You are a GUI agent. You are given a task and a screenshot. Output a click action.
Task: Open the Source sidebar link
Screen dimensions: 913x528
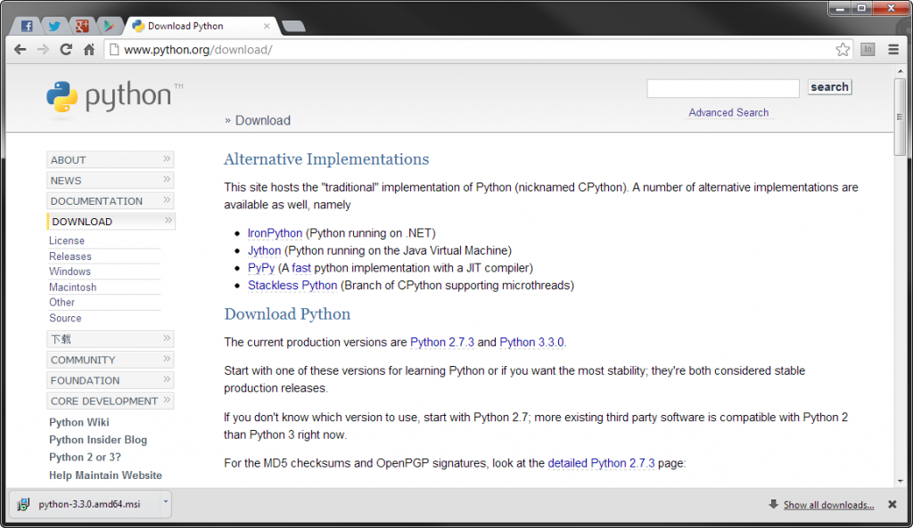(65, 318)
